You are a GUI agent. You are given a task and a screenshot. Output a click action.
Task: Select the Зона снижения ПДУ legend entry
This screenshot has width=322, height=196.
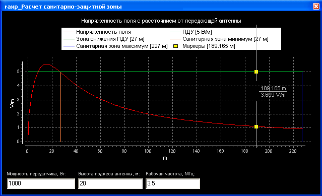point(104,39)
